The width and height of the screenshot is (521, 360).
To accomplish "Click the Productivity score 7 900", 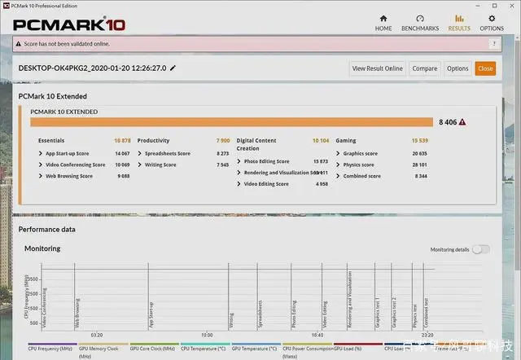I will point(223,141).
